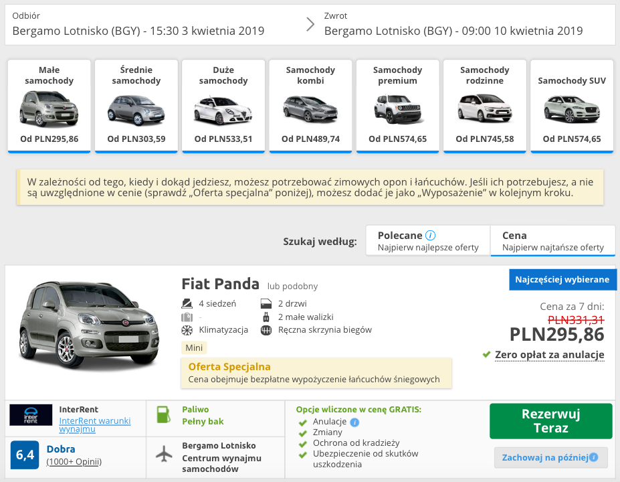Click the greyed large suitcase icon

tap(187, 317)
